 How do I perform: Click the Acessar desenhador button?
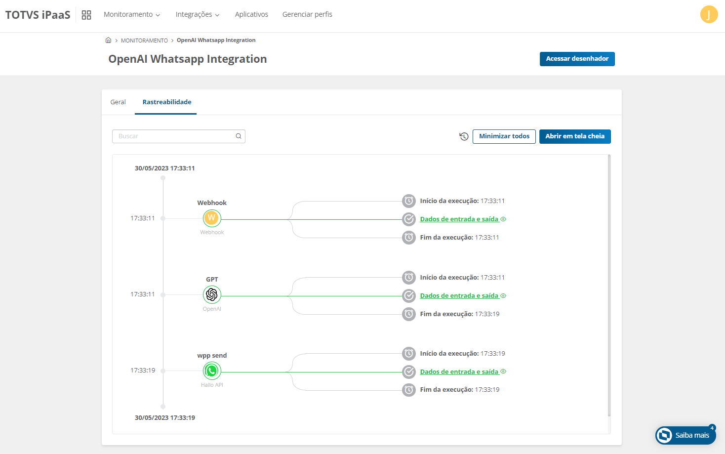point(577,59)
